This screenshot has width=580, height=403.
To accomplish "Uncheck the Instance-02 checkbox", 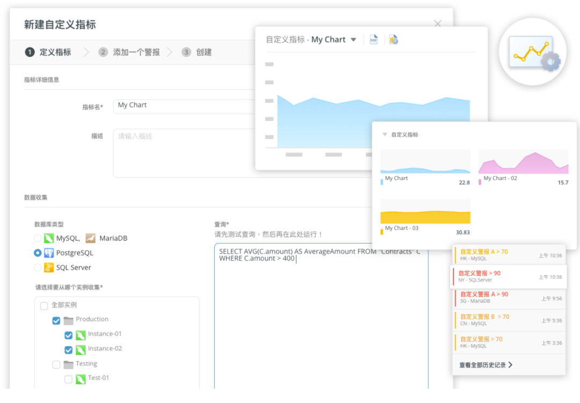I will (68, 350).
